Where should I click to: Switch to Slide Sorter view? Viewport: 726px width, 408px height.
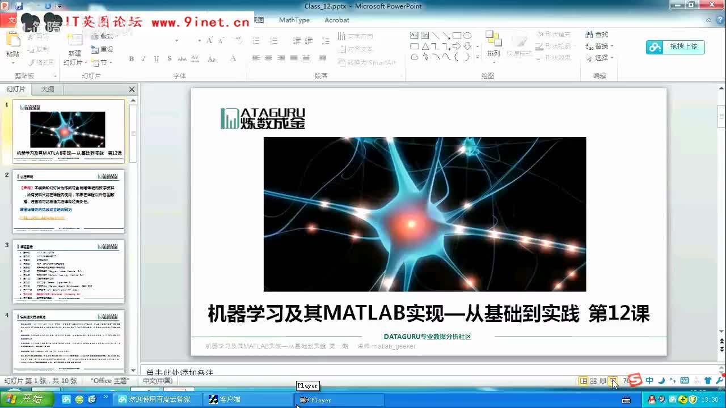point(593,381)
